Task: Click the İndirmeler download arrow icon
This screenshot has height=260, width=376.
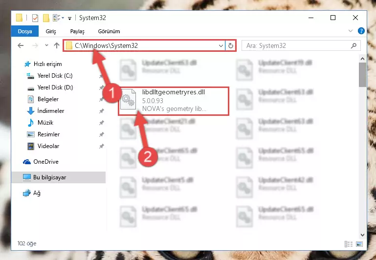Action: coord(30,111)
